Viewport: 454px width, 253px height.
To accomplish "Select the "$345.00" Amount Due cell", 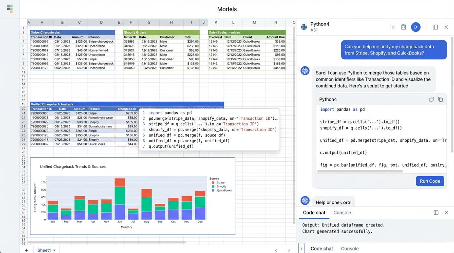I will pos(276,68).
